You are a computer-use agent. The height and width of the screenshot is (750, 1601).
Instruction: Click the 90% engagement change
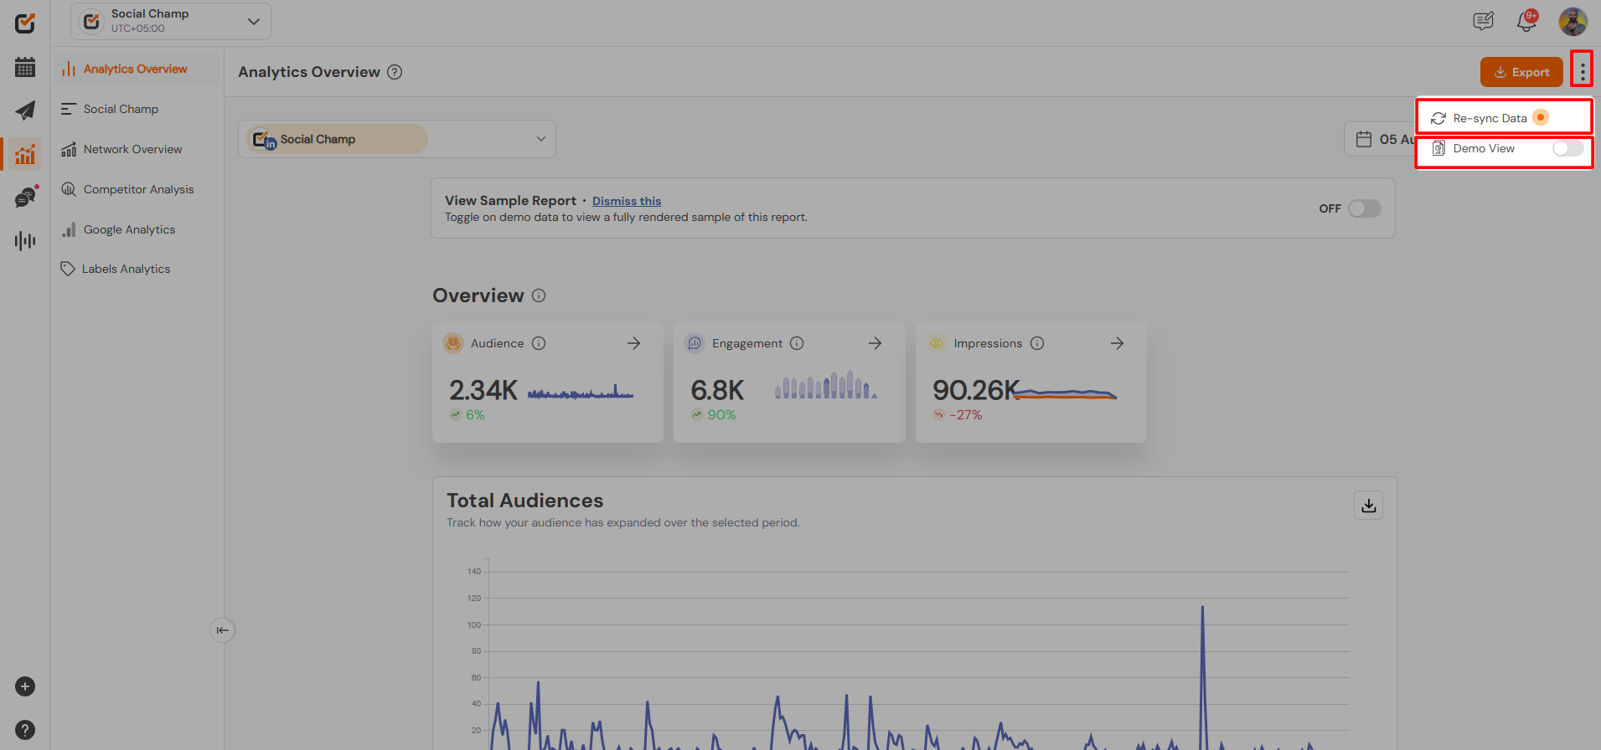[x=721, y=415]
